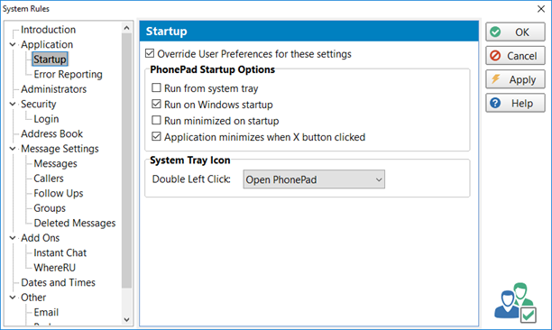Click the lightning bolt icon on Apply
The height and width of the screenshot is (330, 552).
496,79
